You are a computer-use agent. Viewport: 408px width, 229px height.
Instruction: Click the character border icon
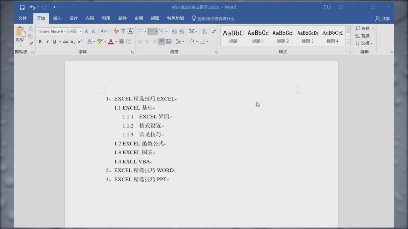pos(130,31)
